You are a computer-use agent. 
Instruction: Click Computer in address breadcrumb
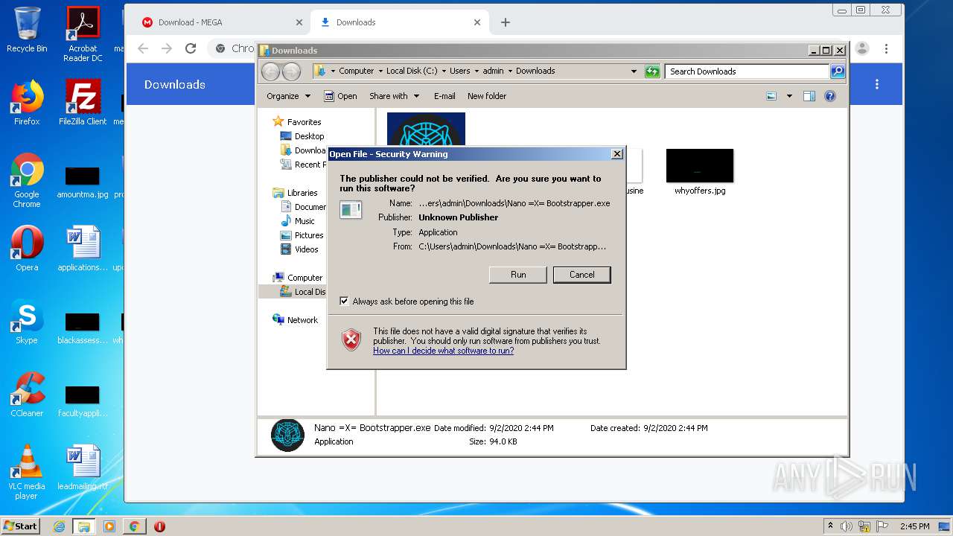356,71
